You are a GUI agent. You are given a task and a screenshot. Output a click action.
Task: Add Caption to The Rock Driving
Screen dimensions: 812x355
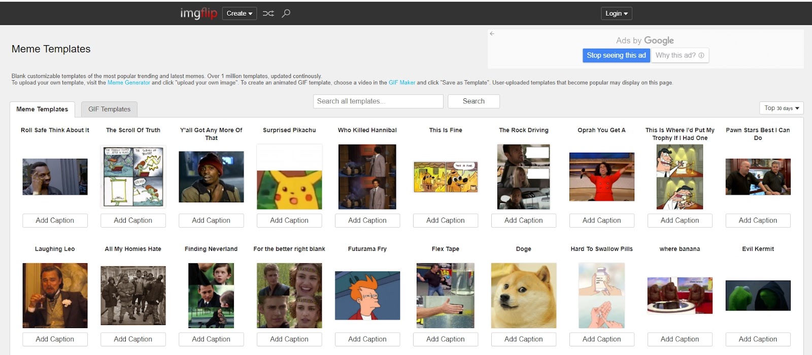pos(524,220)
